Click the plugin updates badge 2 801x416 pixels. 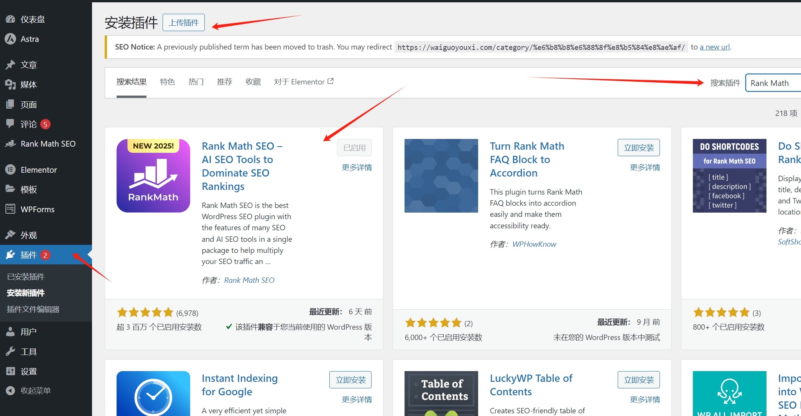click(x=45, y=255)
